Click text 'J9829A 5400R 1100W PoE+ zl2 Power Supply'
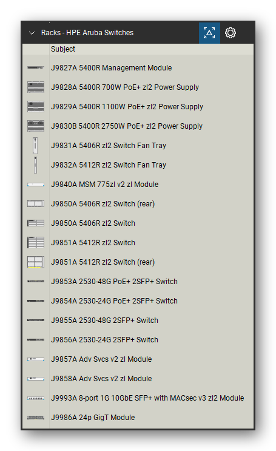276x451 pixels. tap(127, 107)
